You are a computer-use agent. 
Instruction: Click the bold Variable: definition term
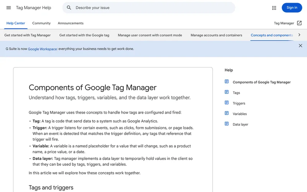(x=41, y=146)
